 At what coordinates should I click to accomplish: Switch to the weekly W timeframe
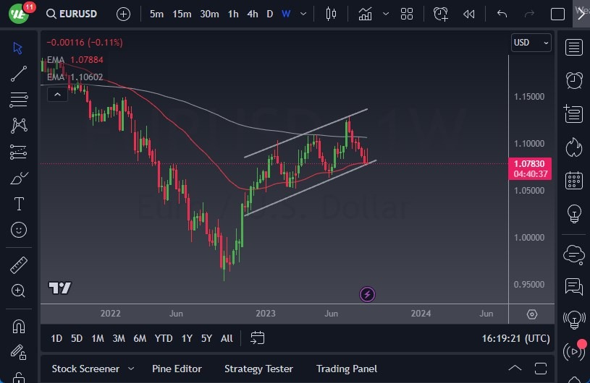[x=286, y=14]
